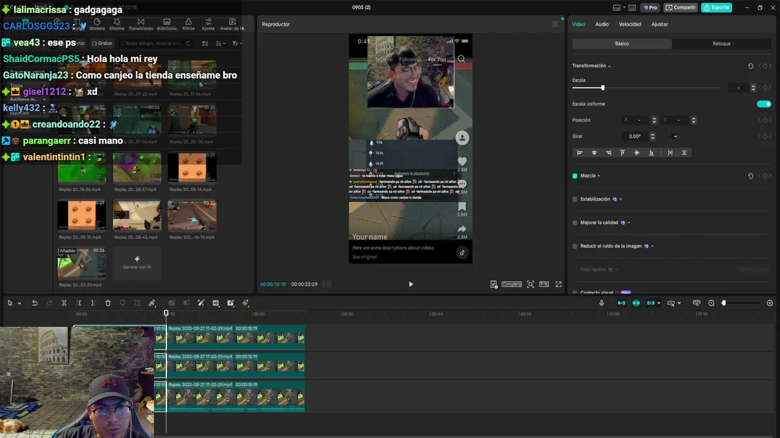
Task: Adjust the Girar rotation dial
Action: [x=674, y=136]
